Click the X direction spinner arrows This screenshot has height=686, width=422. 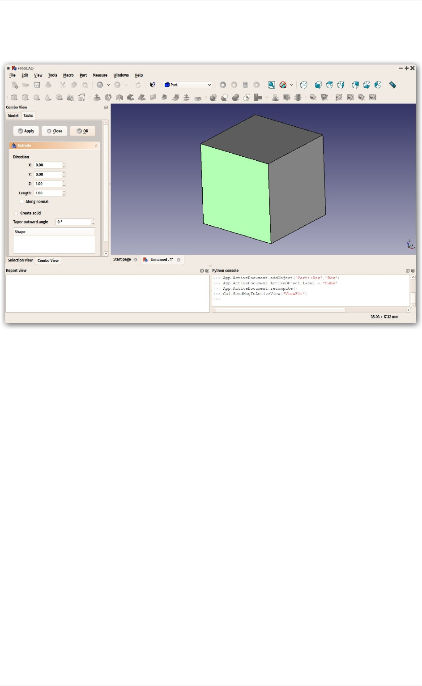(x=64, y=165)
